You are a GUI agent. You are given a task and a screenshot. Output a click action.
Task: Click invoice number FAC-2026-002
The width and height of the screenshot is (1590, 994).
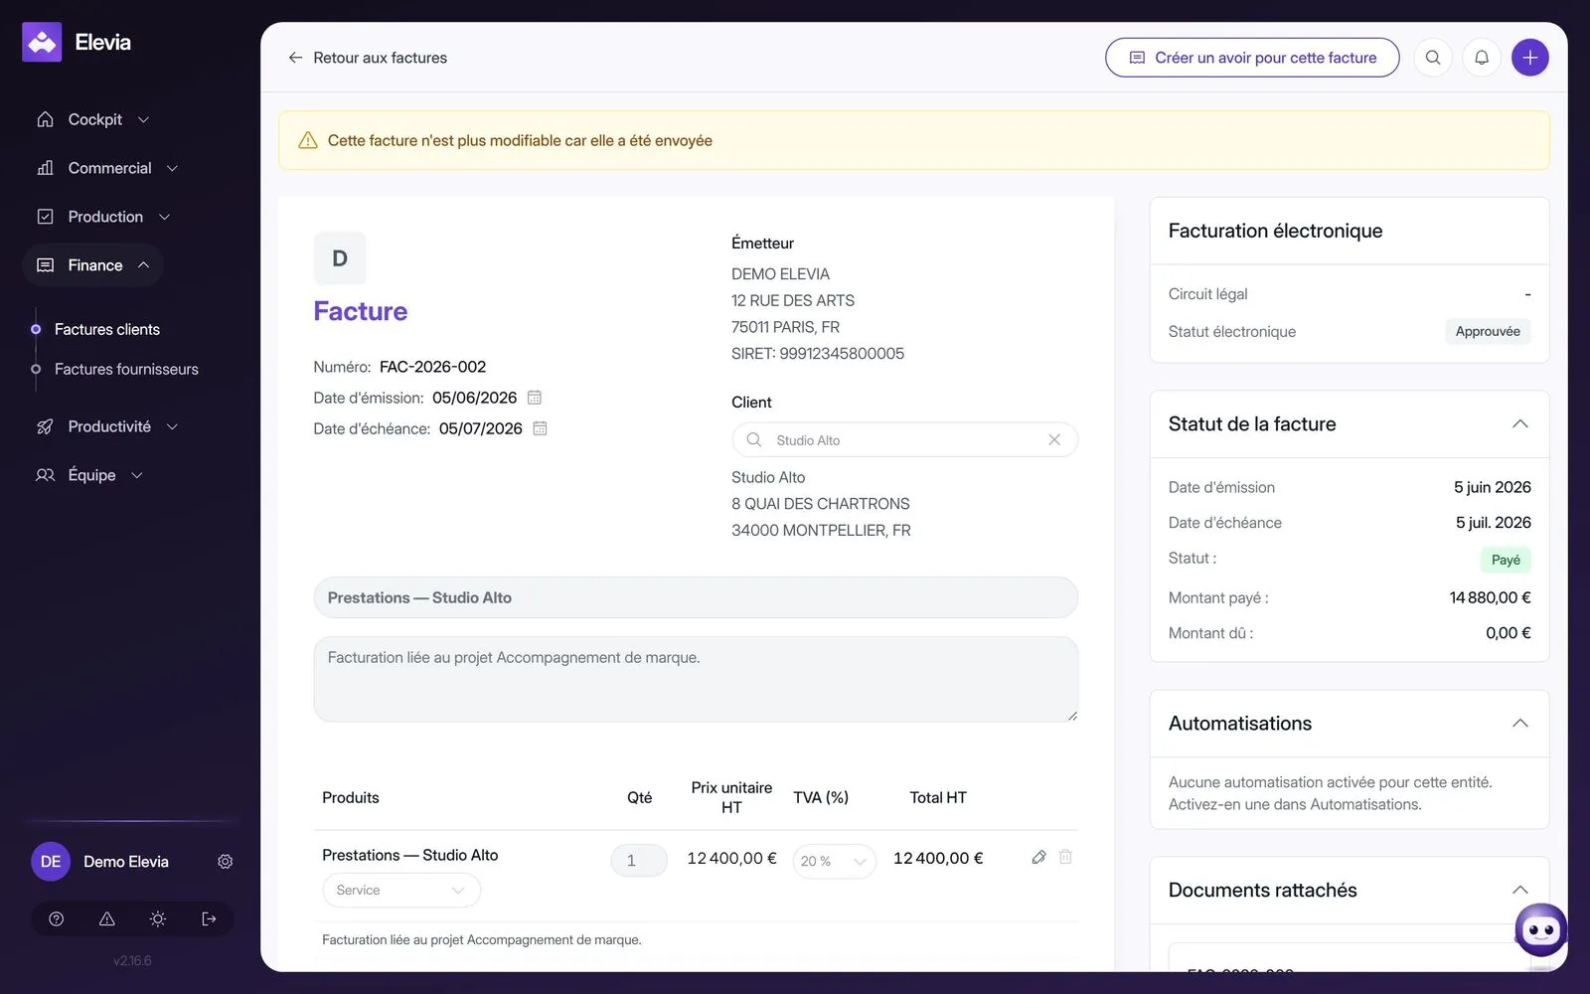tap(432, 367)
